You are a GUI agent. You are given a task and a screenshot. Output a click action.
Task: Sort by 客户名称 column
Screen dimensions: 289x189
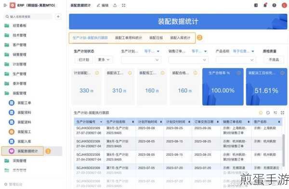pos(279,122)
